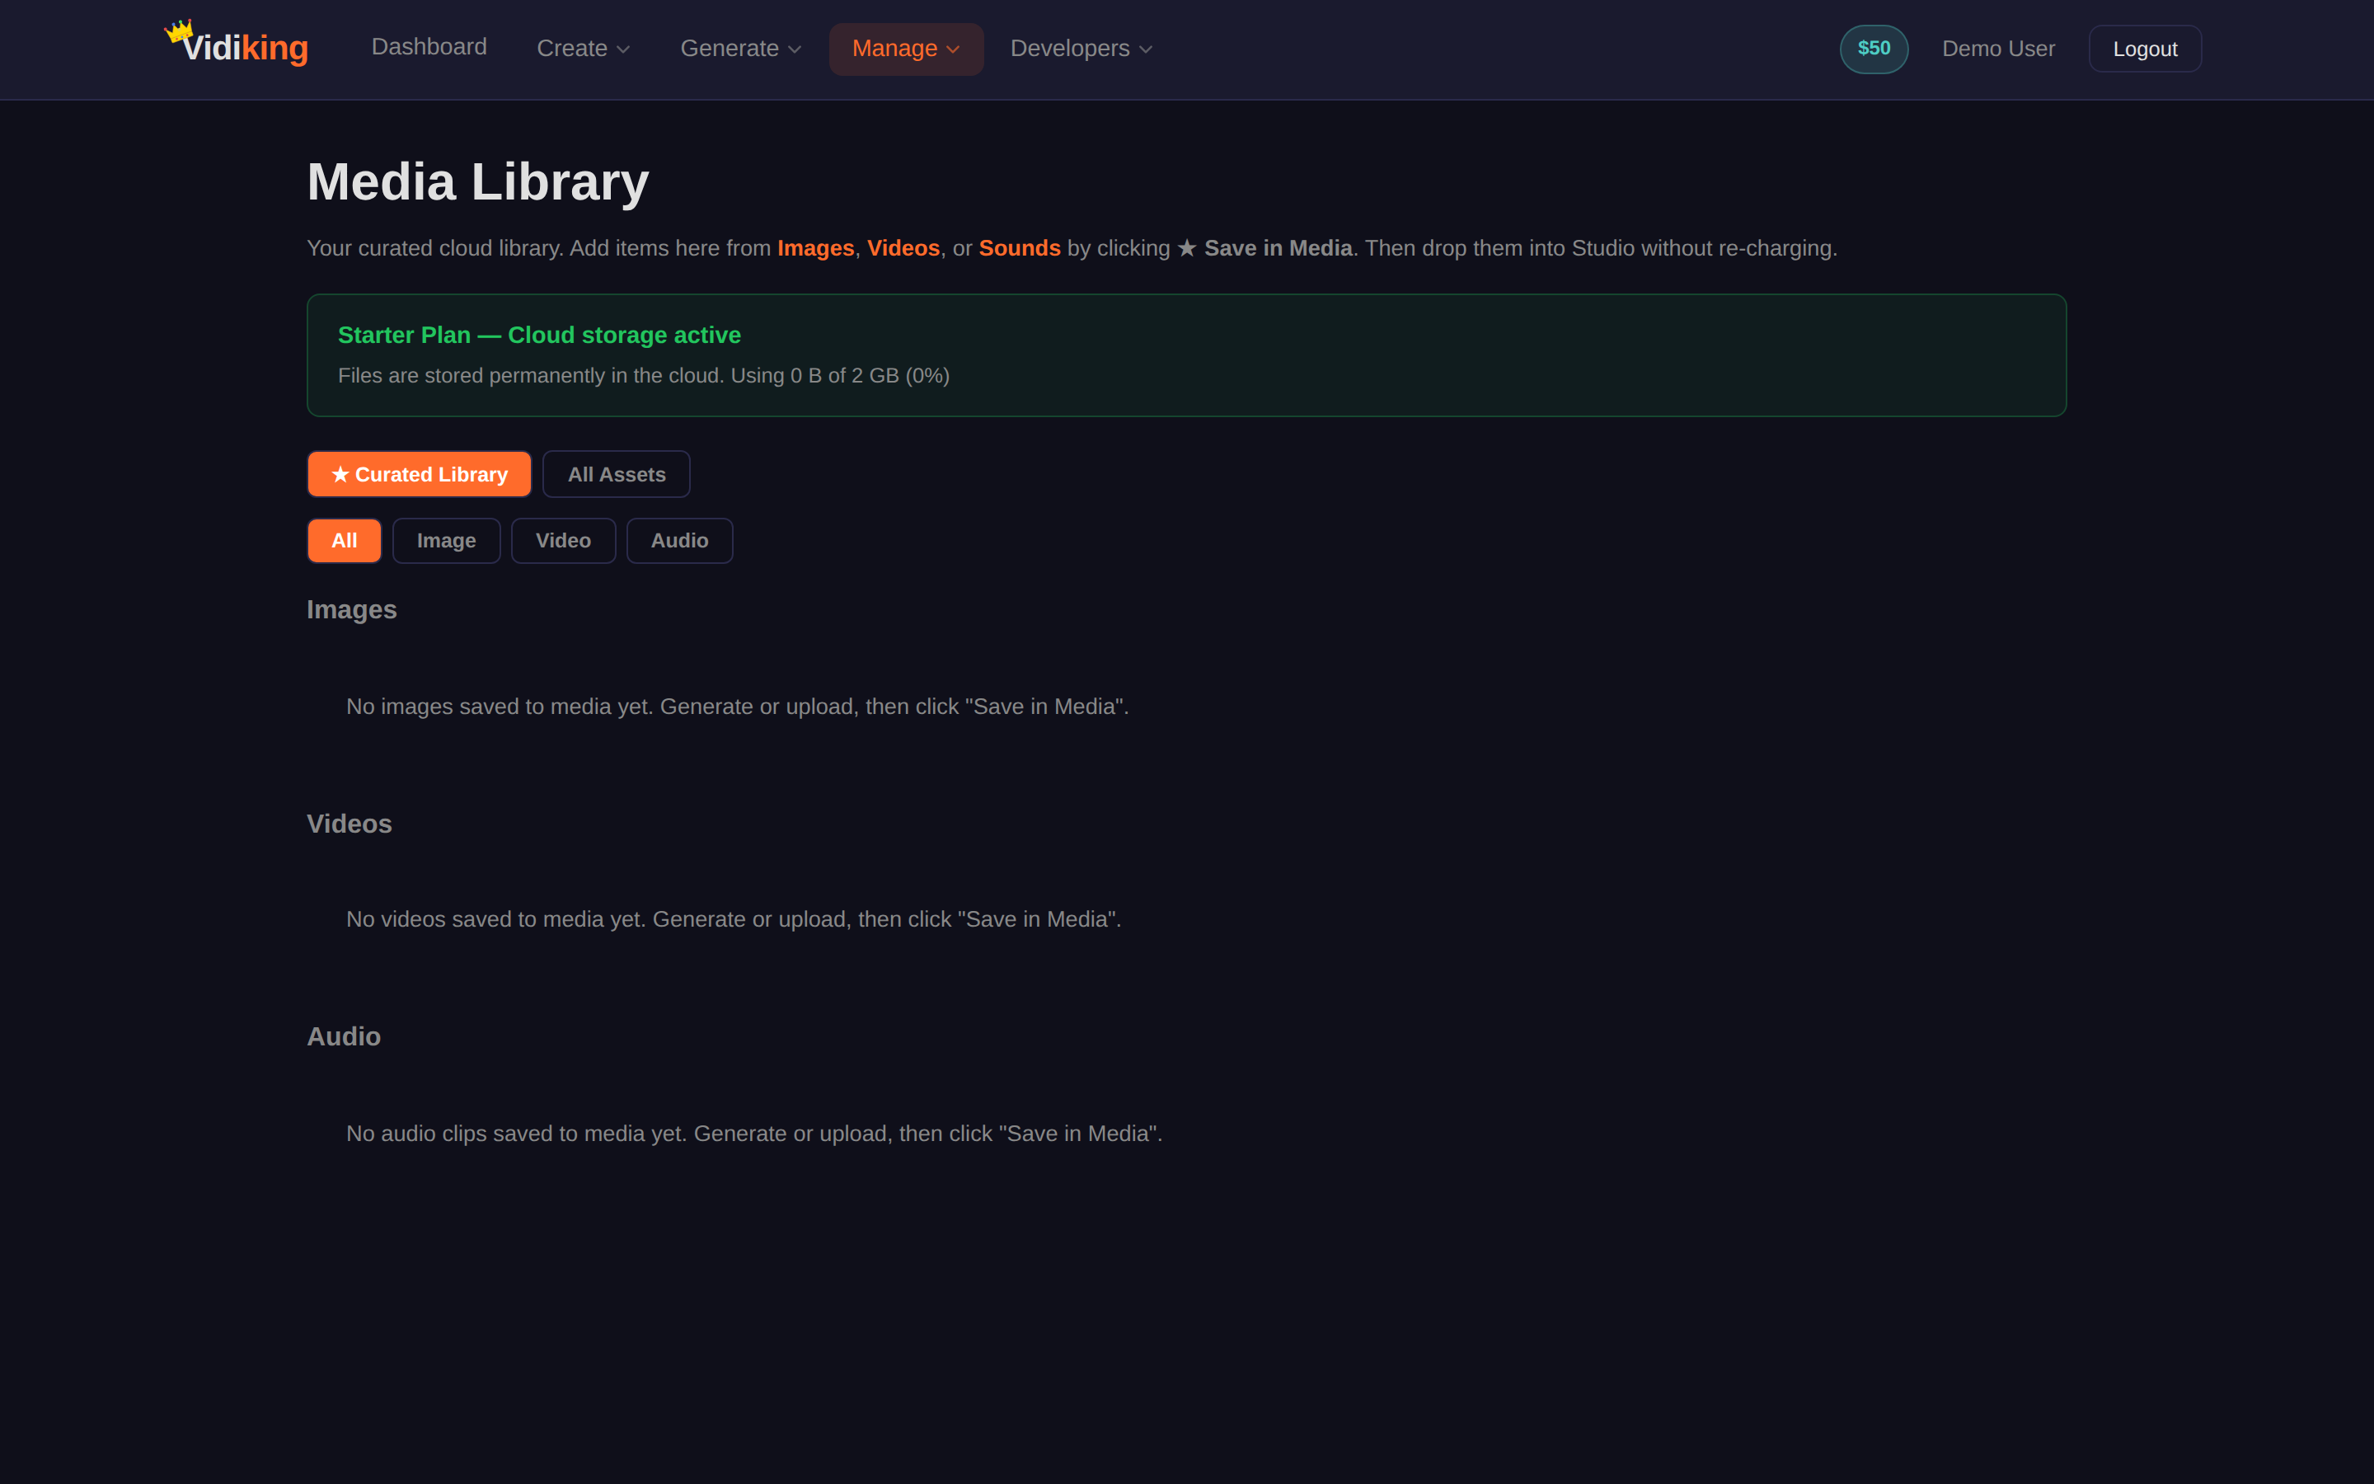Click the 'No audio clips saved' message
Image resolution: width=2374 pixels, height=1484 pixels.
tap(754, 1134)
